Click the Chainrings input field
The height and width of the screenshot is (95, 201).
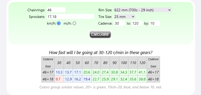pyautogui.click(x=56, y=10)
